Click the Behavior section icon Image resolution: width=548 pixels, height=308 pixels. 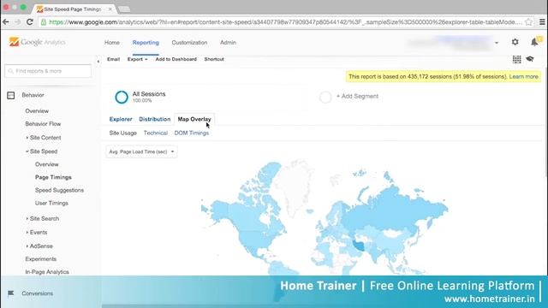point(11,95)
